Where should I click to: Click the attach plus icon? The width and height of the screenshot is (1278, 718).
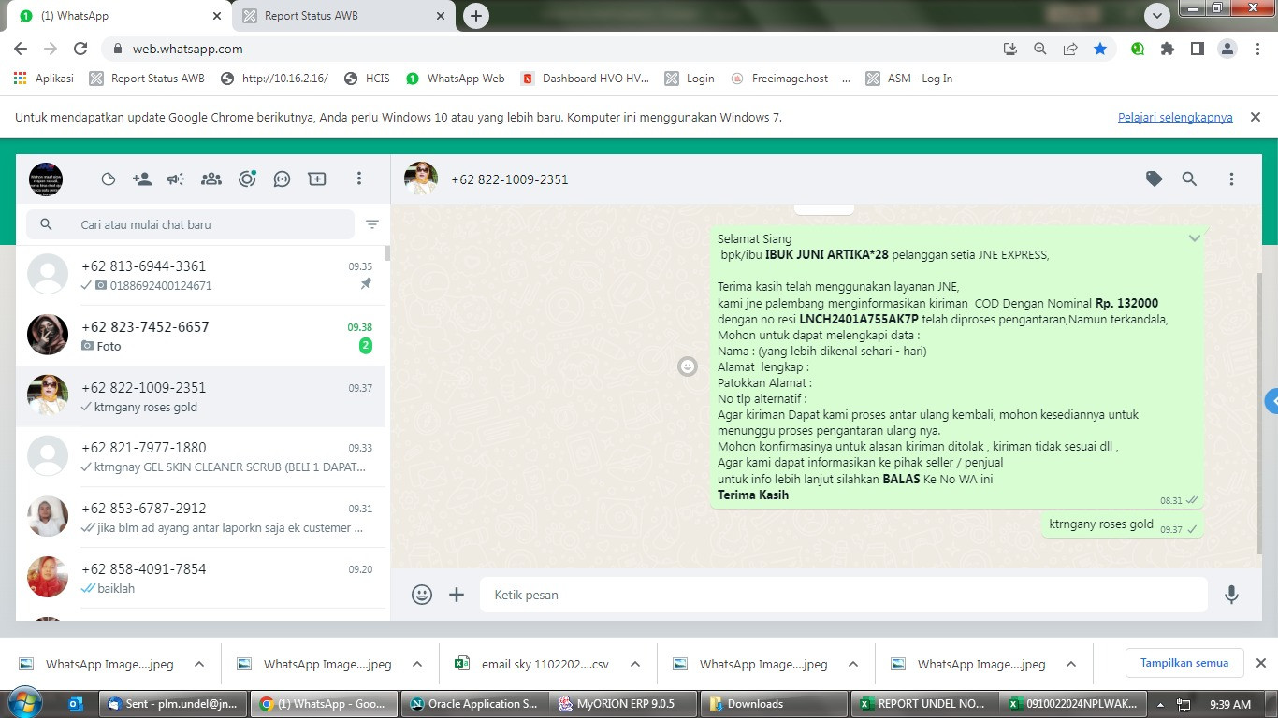click(x=457, y=595)
